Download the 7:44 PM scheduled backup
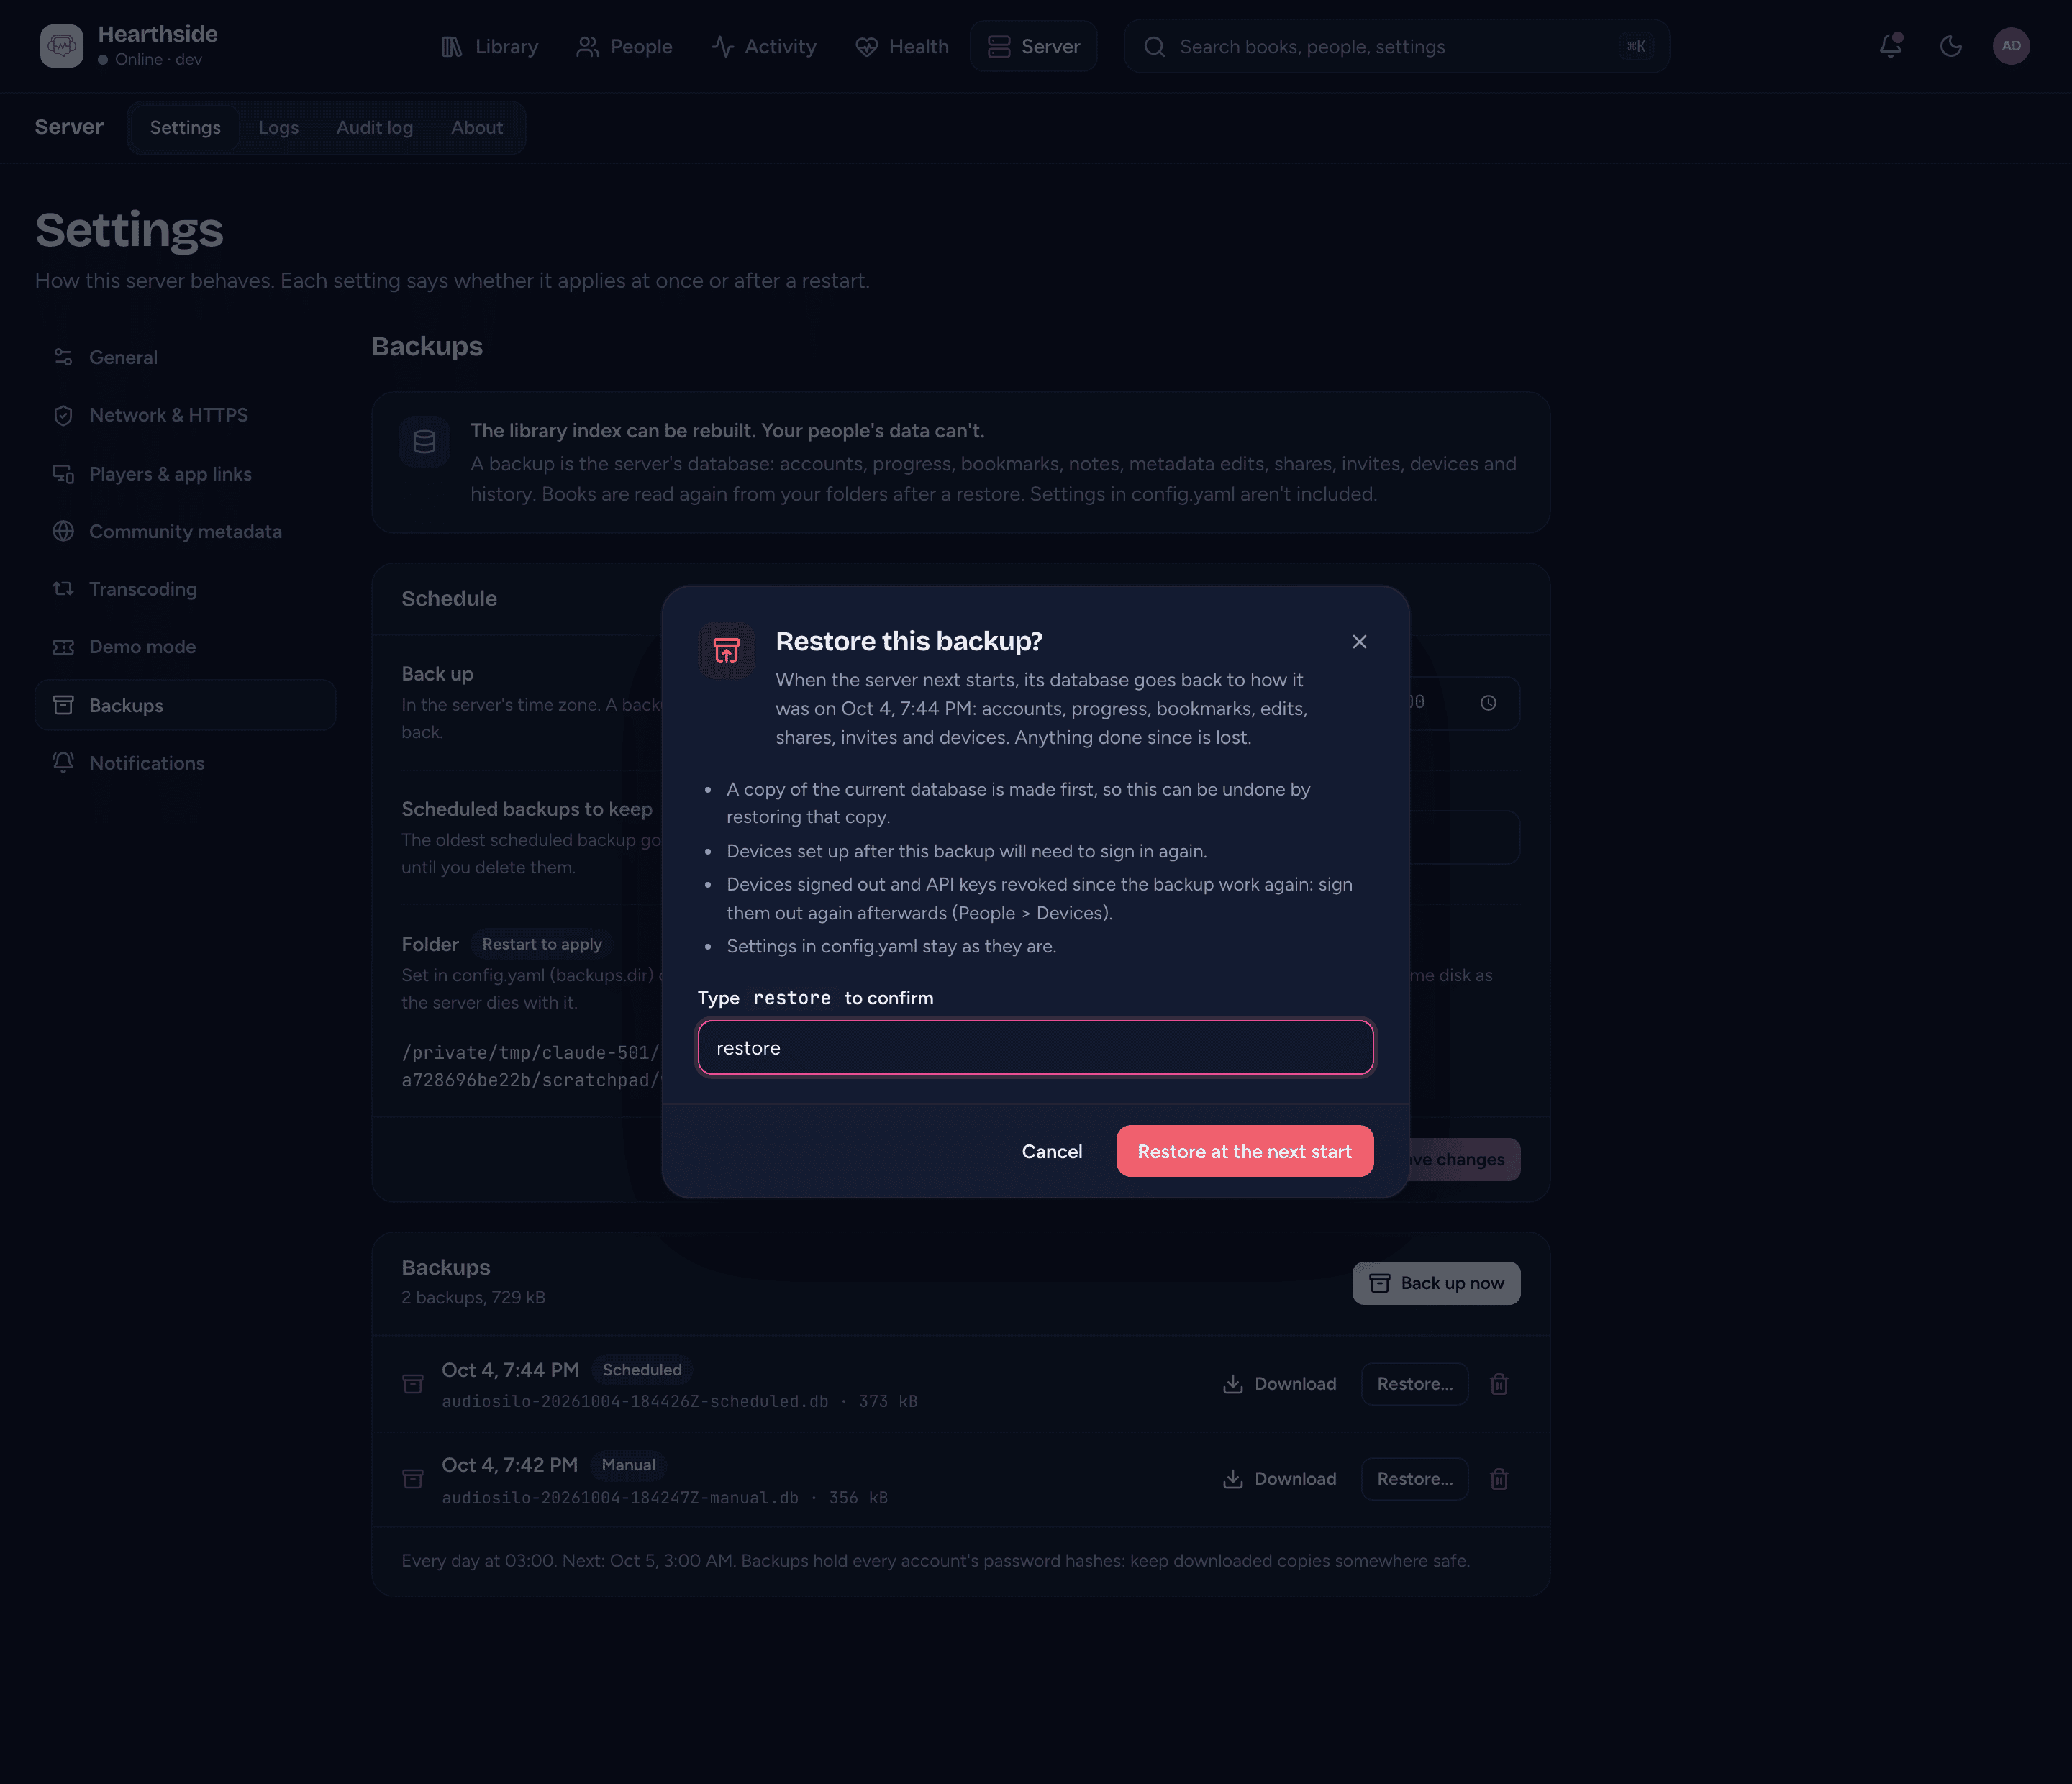Image resolution: width=2072 pixels, height=1784 pixels. [1279, 1384]
